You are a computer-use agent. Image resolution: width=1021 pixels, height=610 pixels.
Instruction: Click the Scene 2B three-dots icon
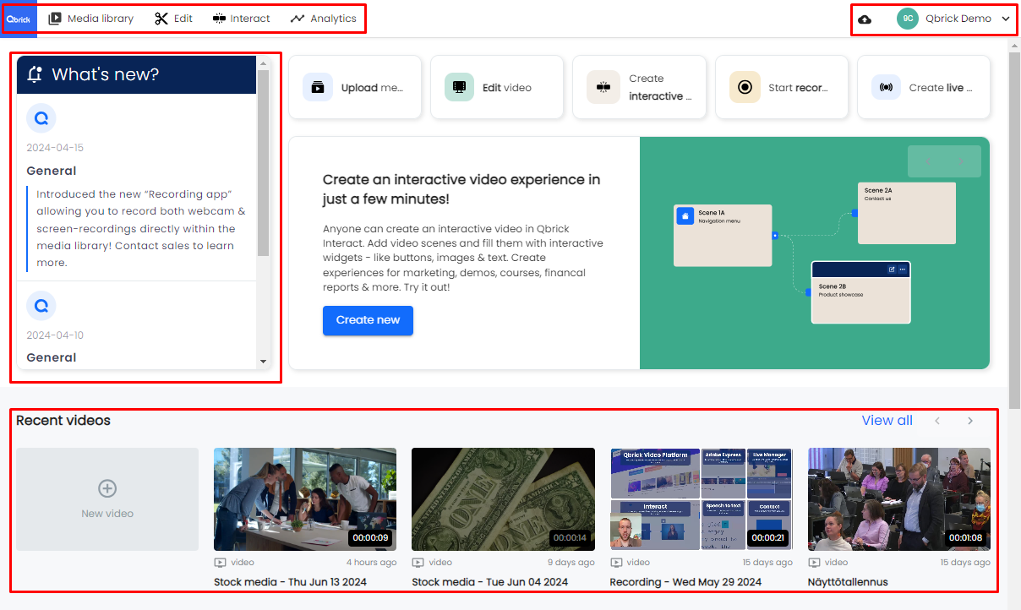[903, 270]
